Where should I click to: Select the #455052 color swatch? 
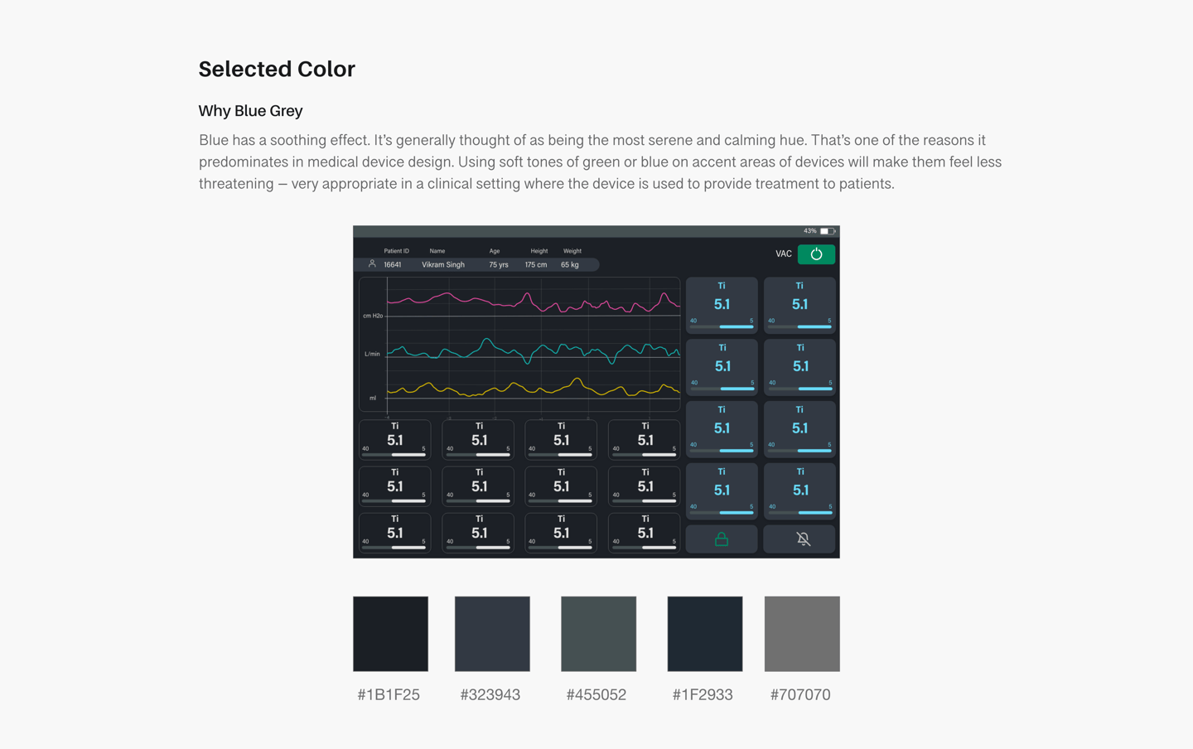598,634
